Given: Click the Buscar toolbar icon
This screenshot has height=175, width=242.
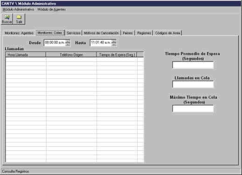Looking at the screenshot, I should [7, 19].
